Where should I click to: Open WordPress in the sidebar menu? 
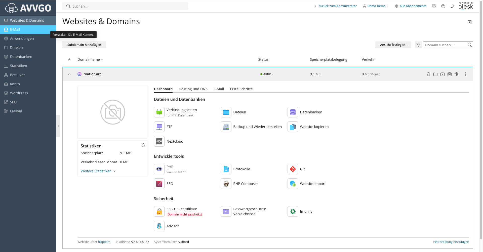point(19,93)
